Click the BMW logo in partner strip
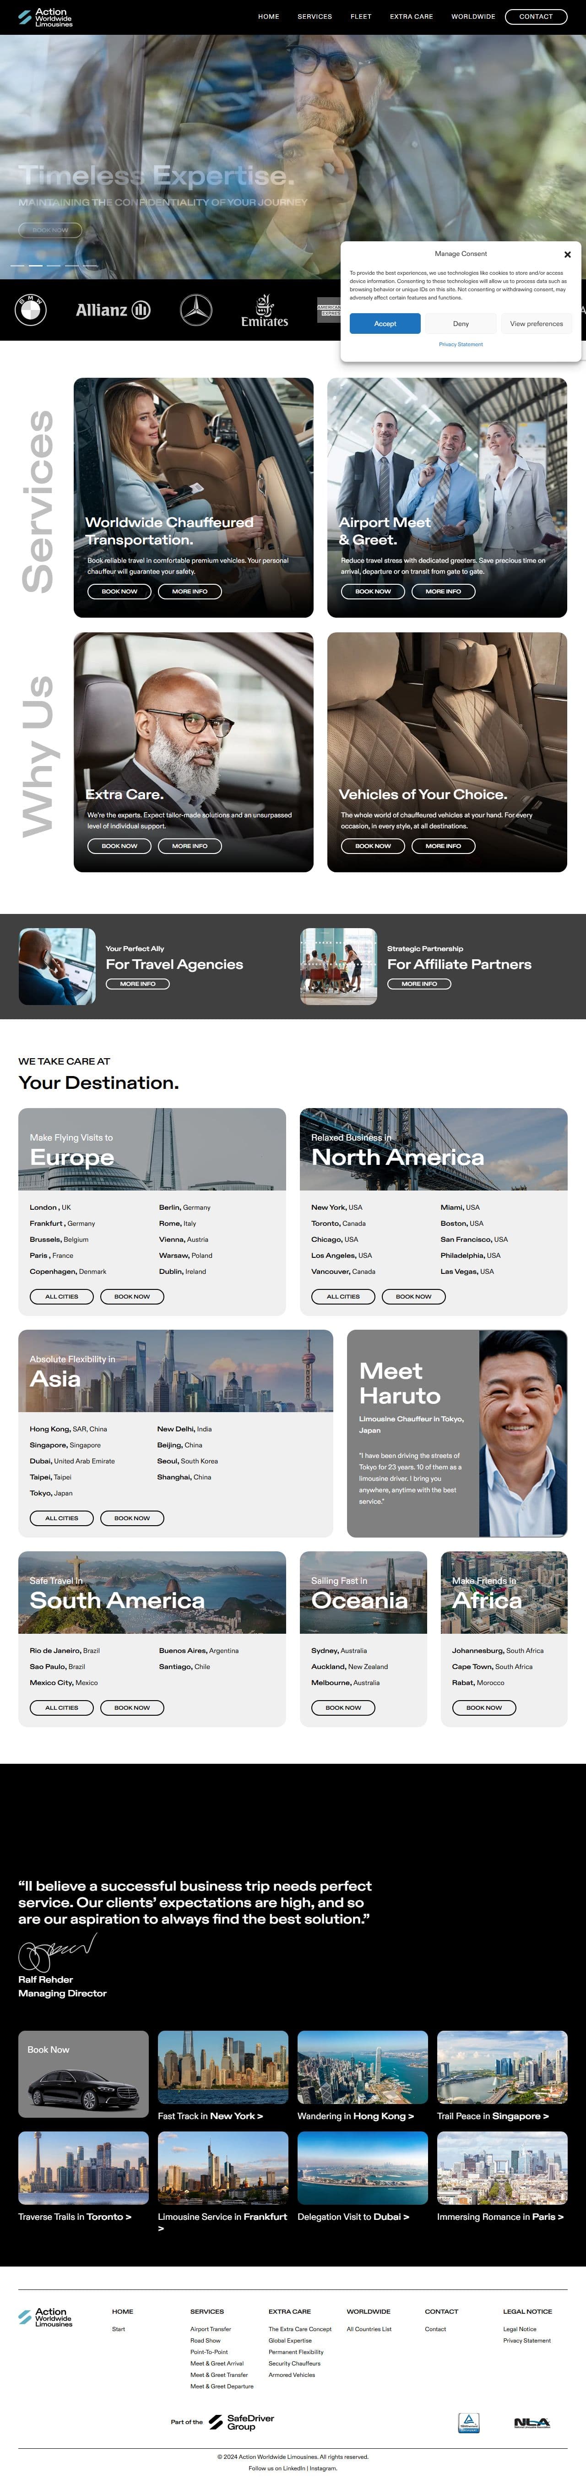This screenshot has height=2479, width=586. [31, 310]
